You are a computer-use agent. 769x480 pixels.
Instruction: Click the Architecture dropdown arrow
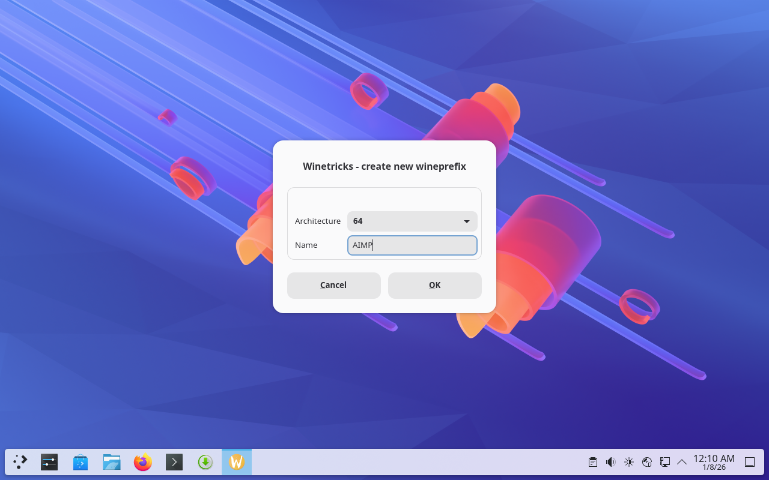tap(467, 221)
